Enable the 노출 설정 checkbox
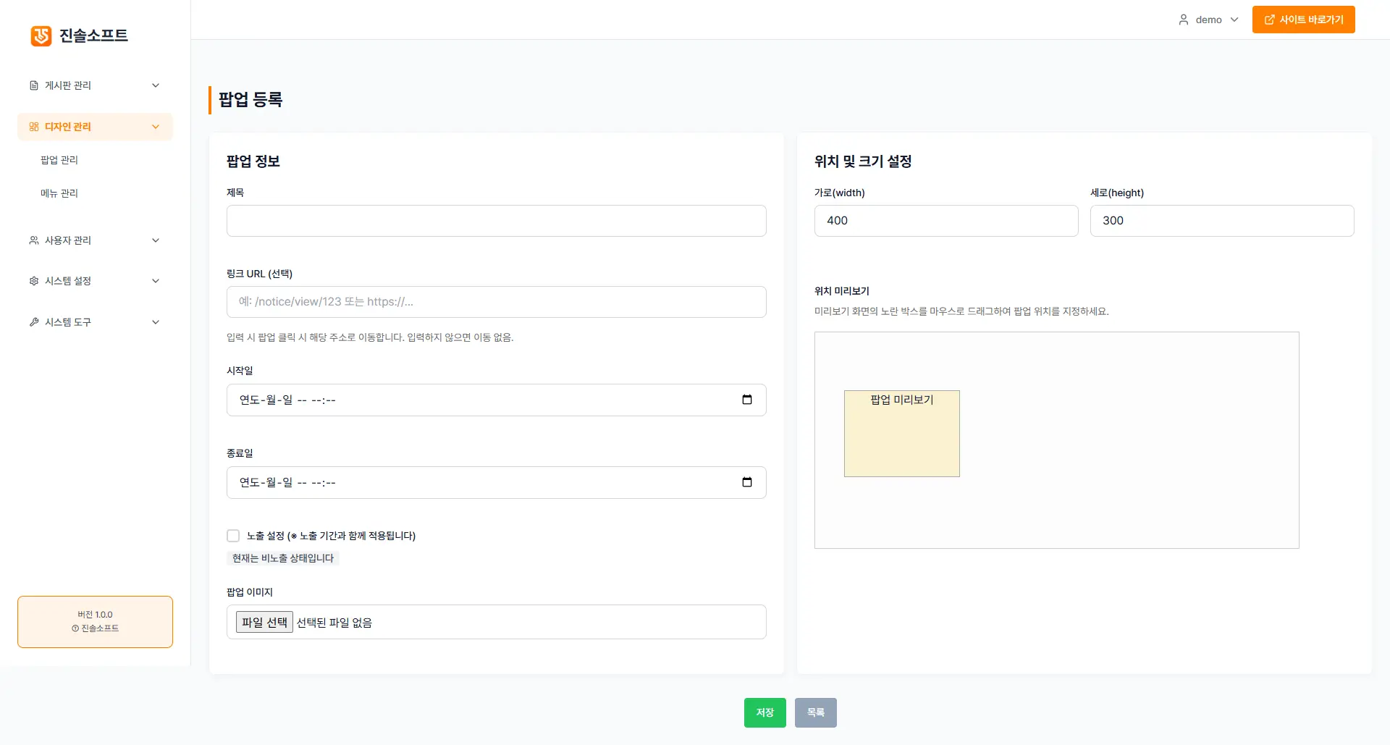1390x745 pixels. (x=233, y=536)
